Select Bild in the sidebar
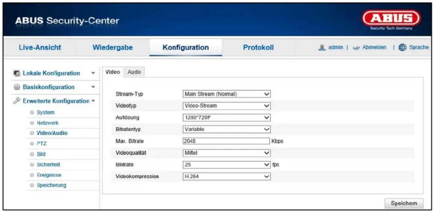The height and width of the screenshot is (211, 433). 41,154
